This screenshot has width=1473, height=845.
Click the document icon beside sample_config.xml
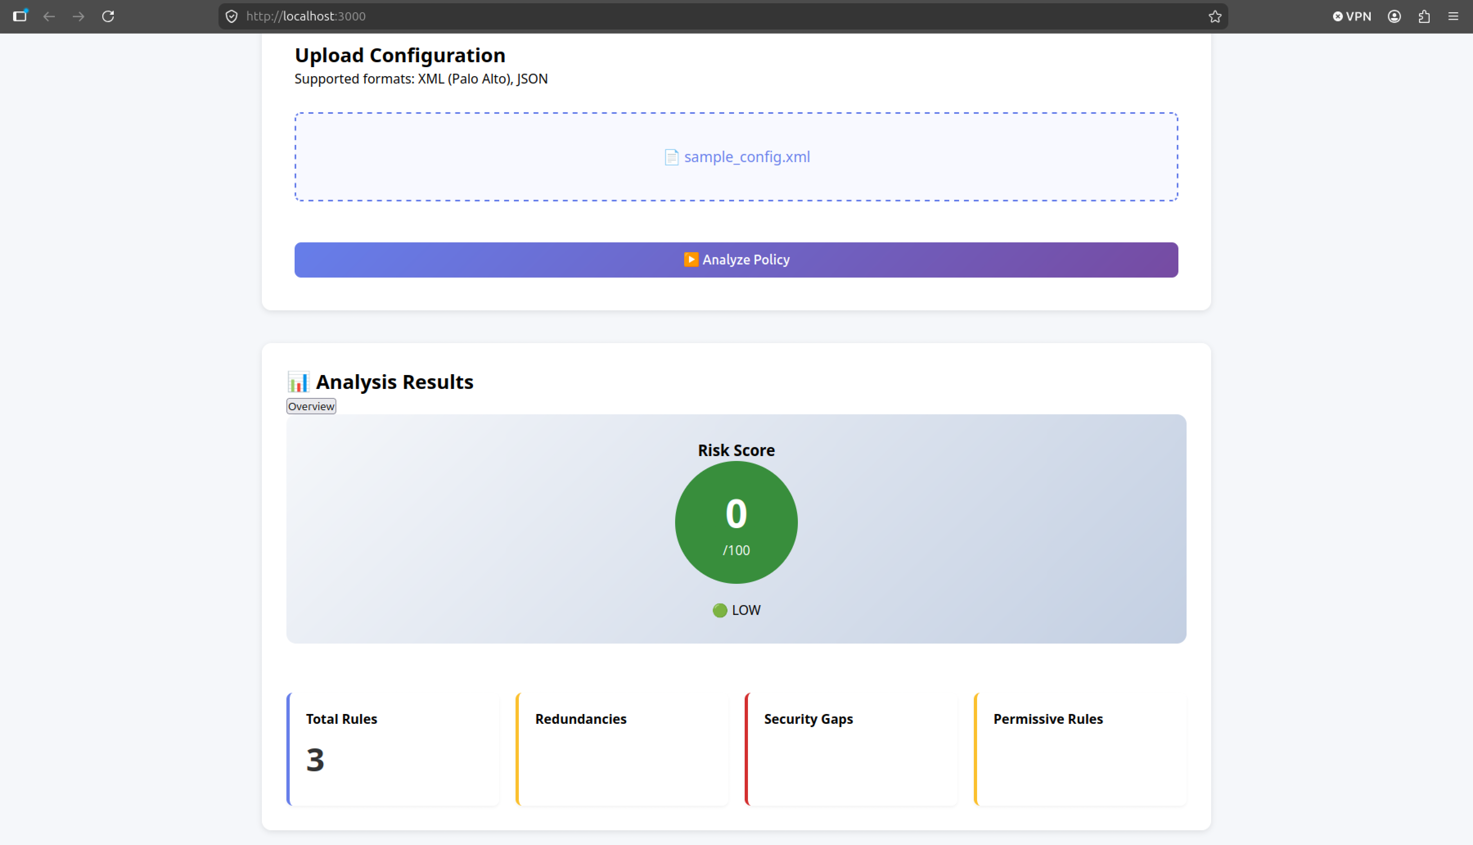[x=671, y=157]
